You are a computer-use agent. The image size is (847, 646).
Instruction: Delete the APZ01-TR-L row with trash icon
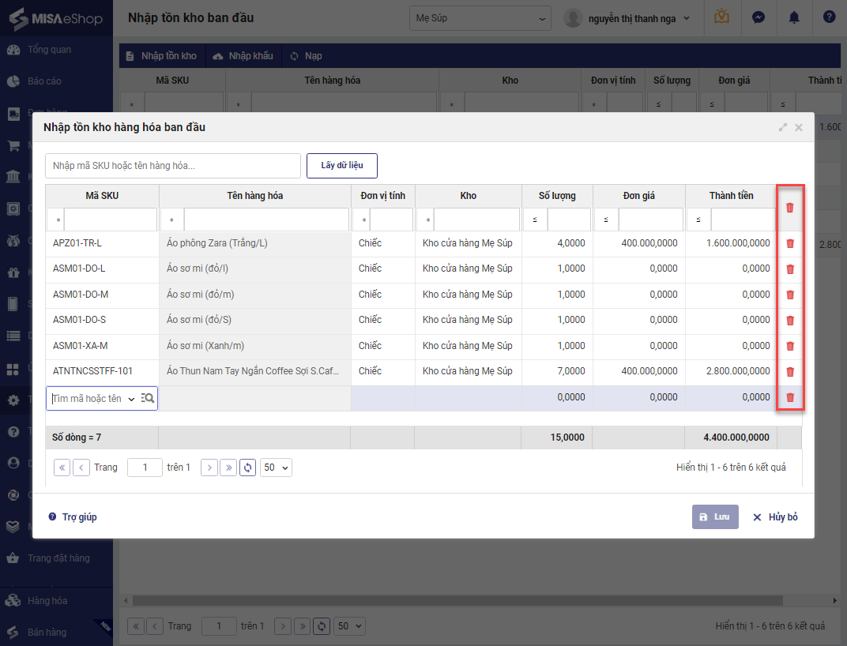(x=789, y=243)
